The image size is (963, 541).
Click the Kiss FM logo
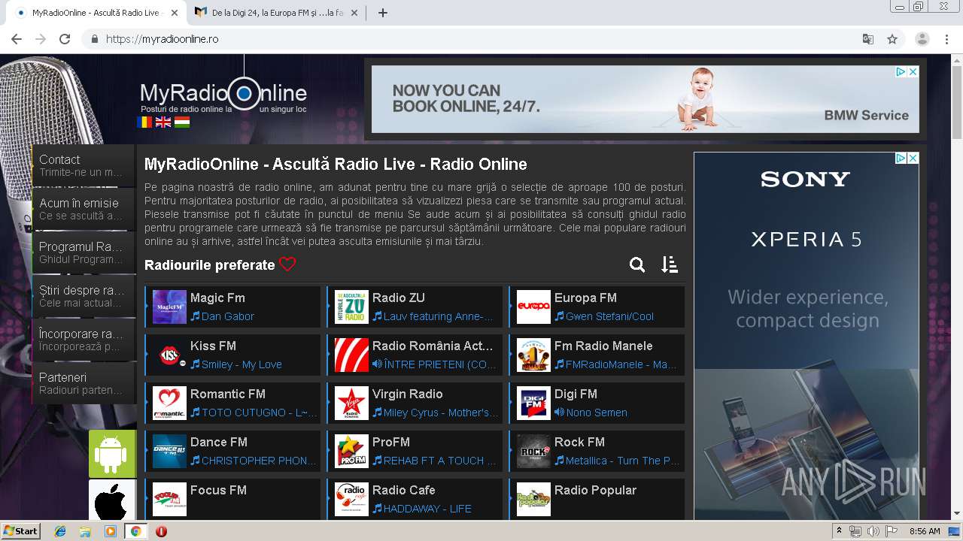169,355
